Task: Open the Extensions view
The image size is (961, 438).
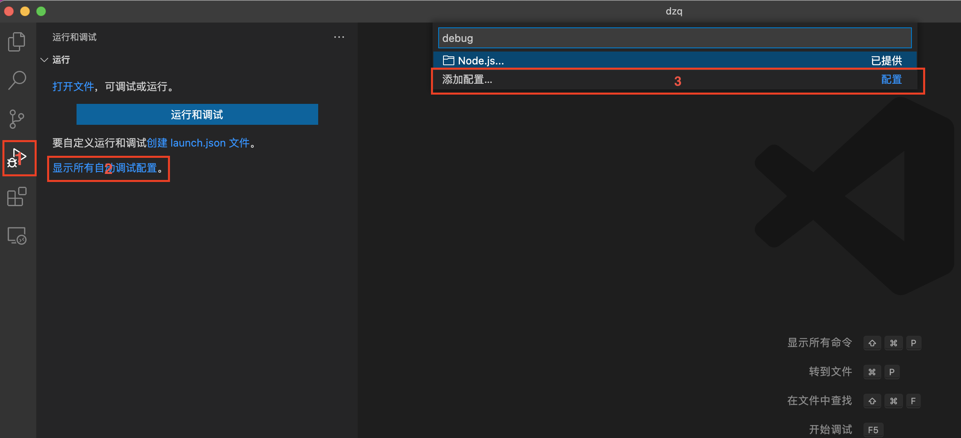Action: (17, 196)
